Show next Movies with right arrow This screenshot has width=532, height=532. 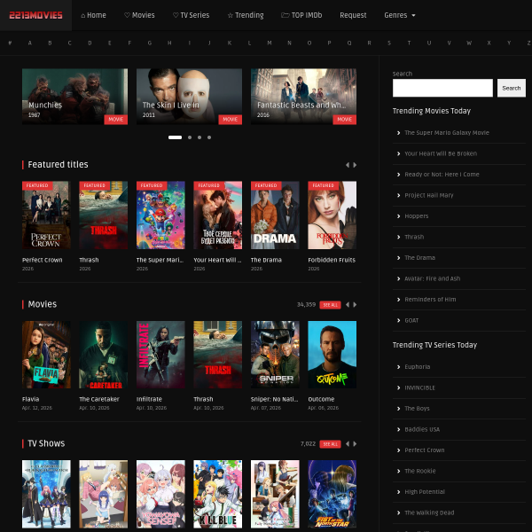click(x=355, y=305)
